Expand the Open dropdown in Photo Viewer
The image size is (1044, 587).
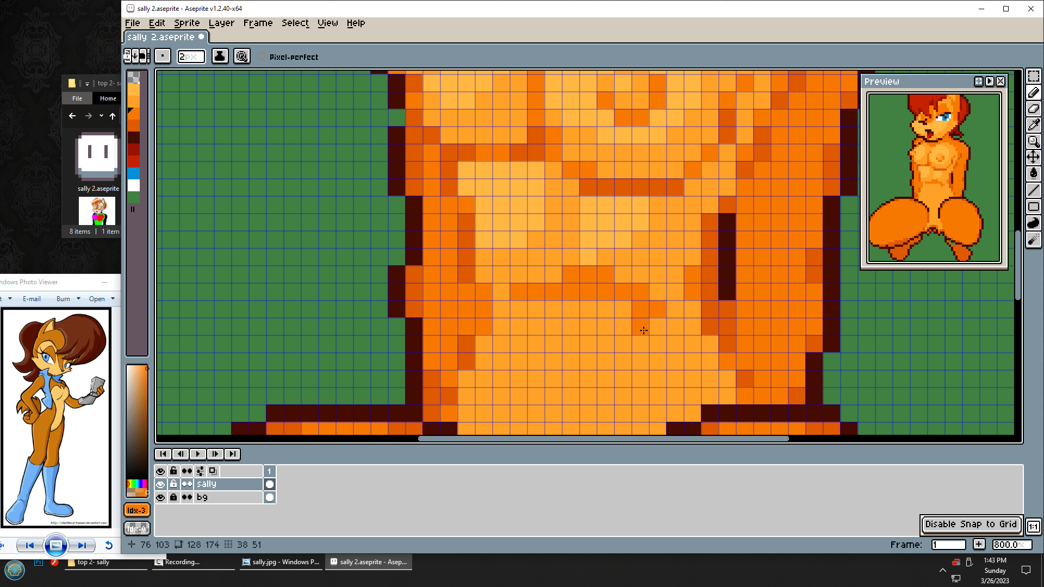coord(113,298)
